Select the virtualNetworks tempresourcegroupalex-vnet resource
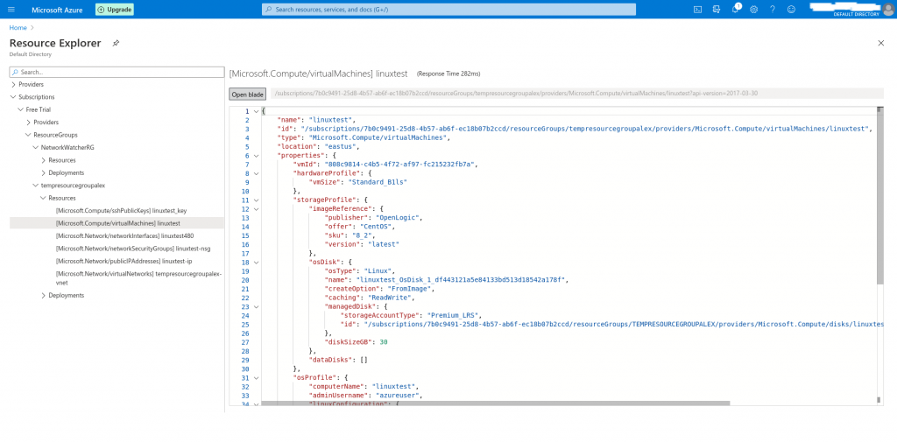 click(138, 278)
